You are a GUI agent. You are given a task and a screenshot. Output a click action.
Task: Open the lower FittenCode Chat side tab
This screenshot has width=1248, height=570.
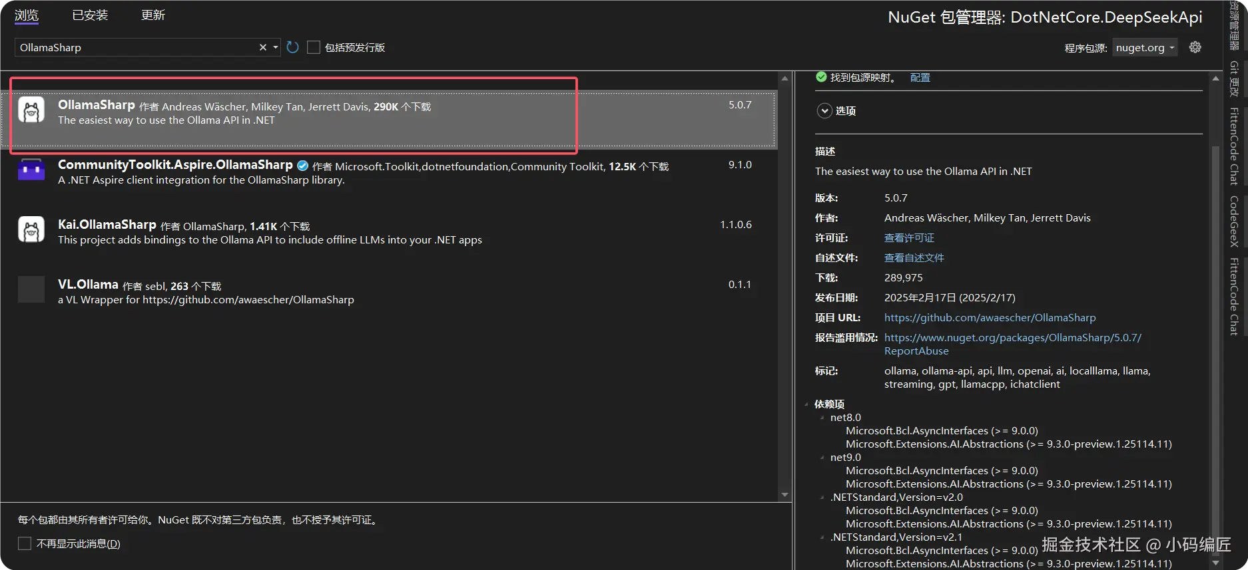click(1234, 297)
